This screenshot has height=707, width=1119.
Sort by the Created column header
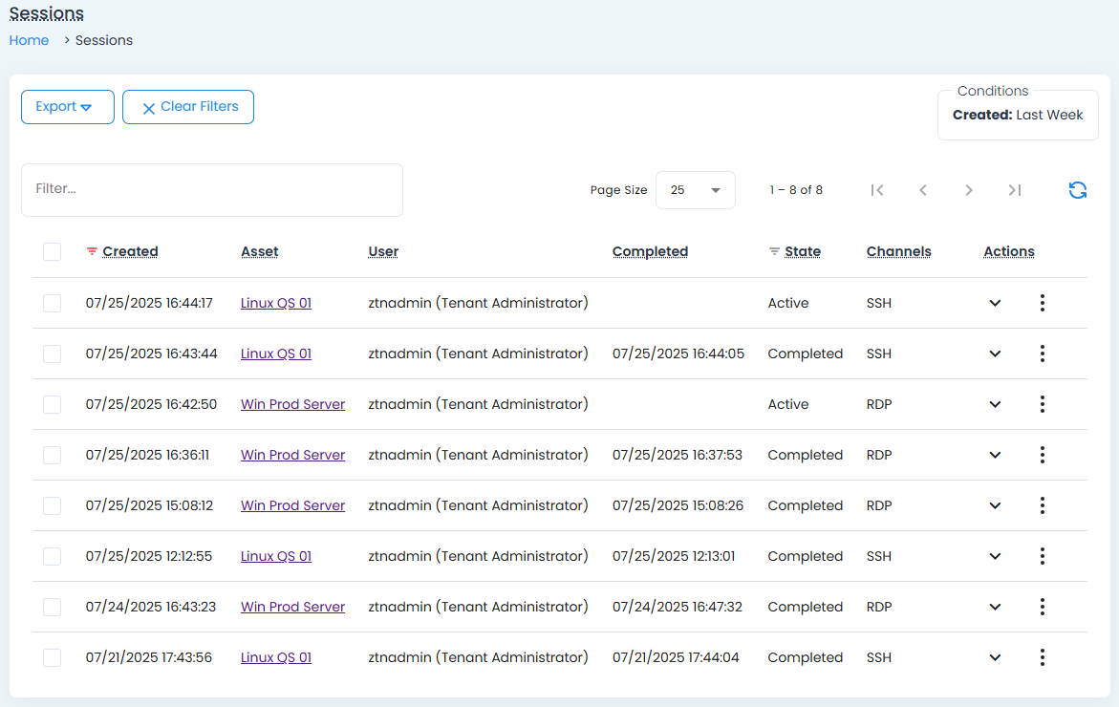click(130, 252)
